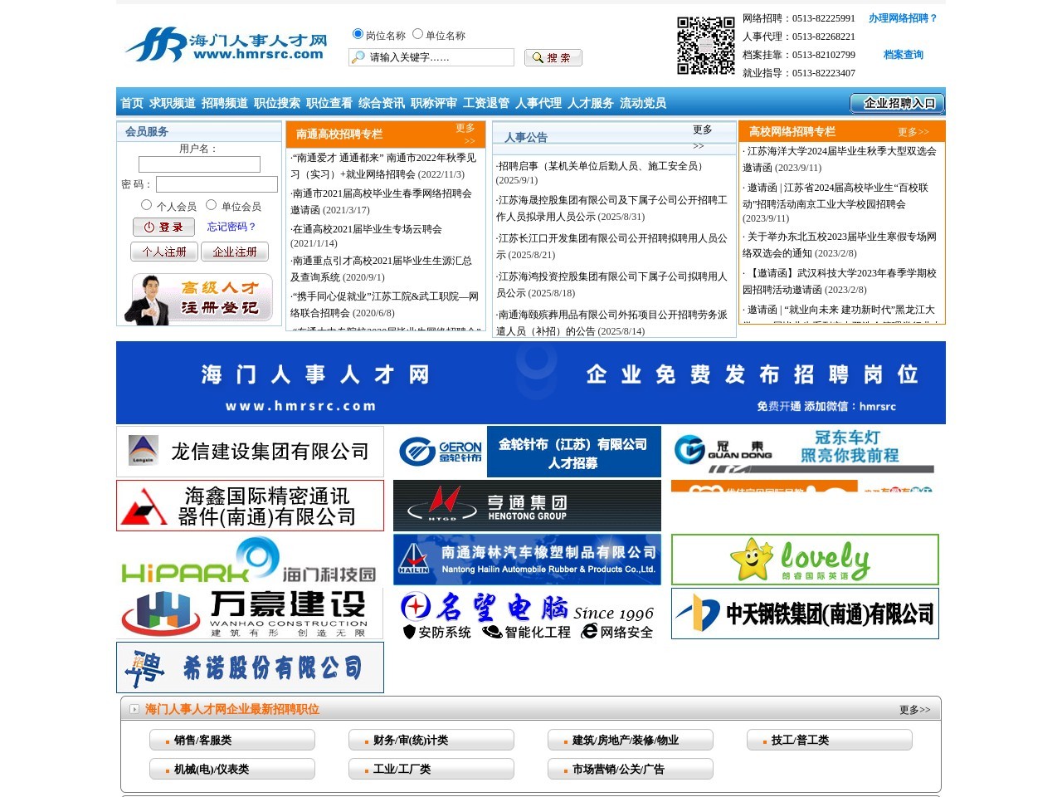Click the keyword search input field
Viewport: 1062px width, 797px height.
click(x=431, y=56)
